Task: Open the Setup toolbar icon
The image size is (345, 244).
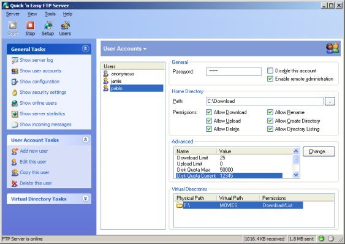Action: [x=48, y=25]
